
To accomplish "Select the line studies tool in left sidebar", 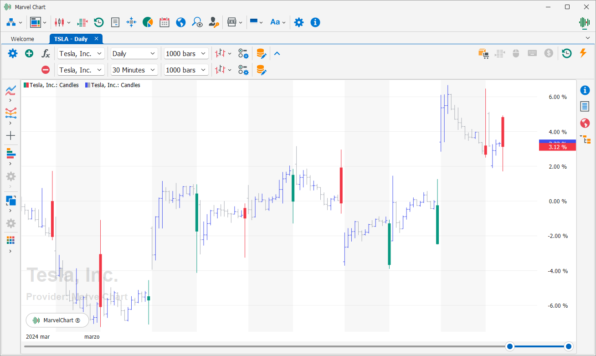I will [x=10, y=90].
